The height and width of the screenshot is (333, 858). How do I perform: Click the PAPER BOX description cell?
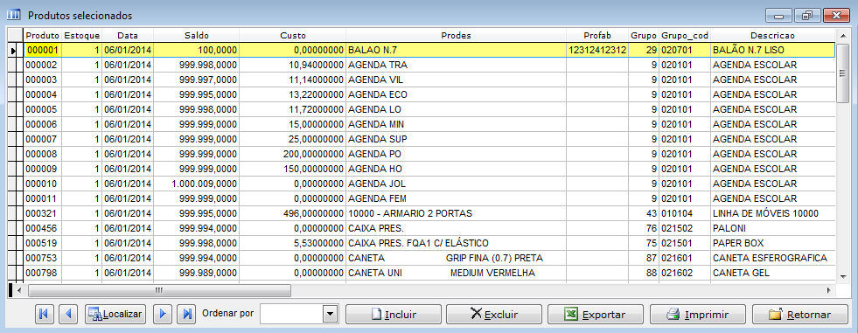pos(772,242)
